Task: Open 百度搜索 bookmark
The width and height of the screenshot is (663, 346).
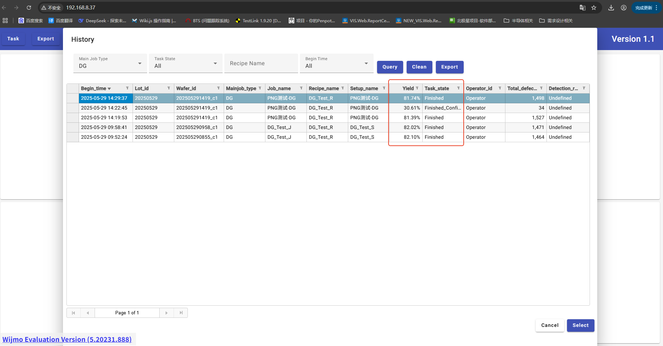Action: click(x=31, y=21)
